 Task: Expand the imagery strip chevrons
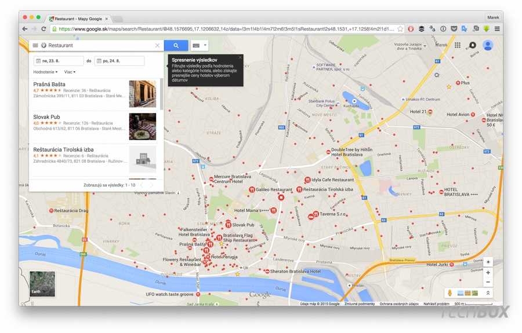pos(488,293)
